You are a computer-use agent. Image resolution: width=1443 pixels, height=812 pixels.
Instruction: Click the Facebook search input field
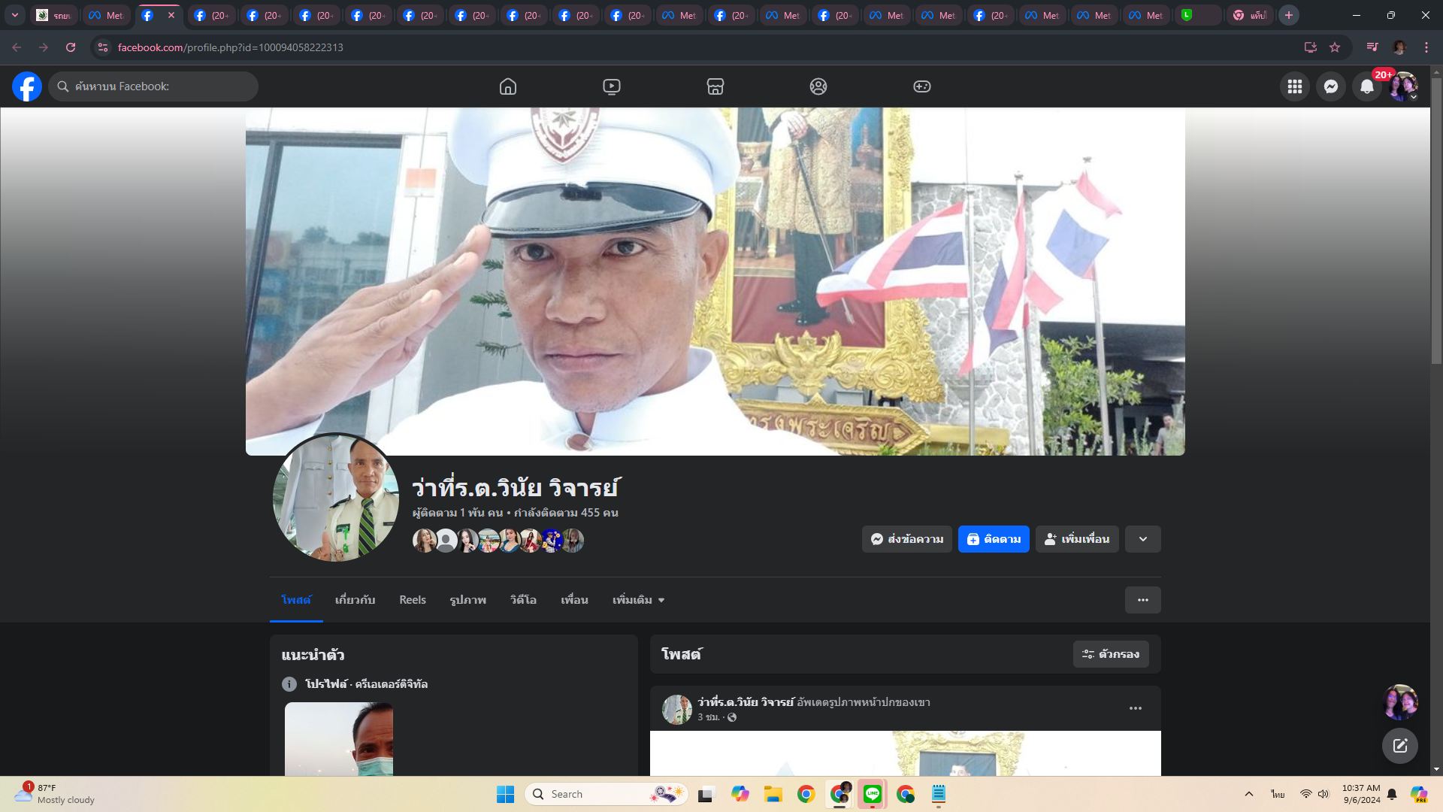[162, 86]
